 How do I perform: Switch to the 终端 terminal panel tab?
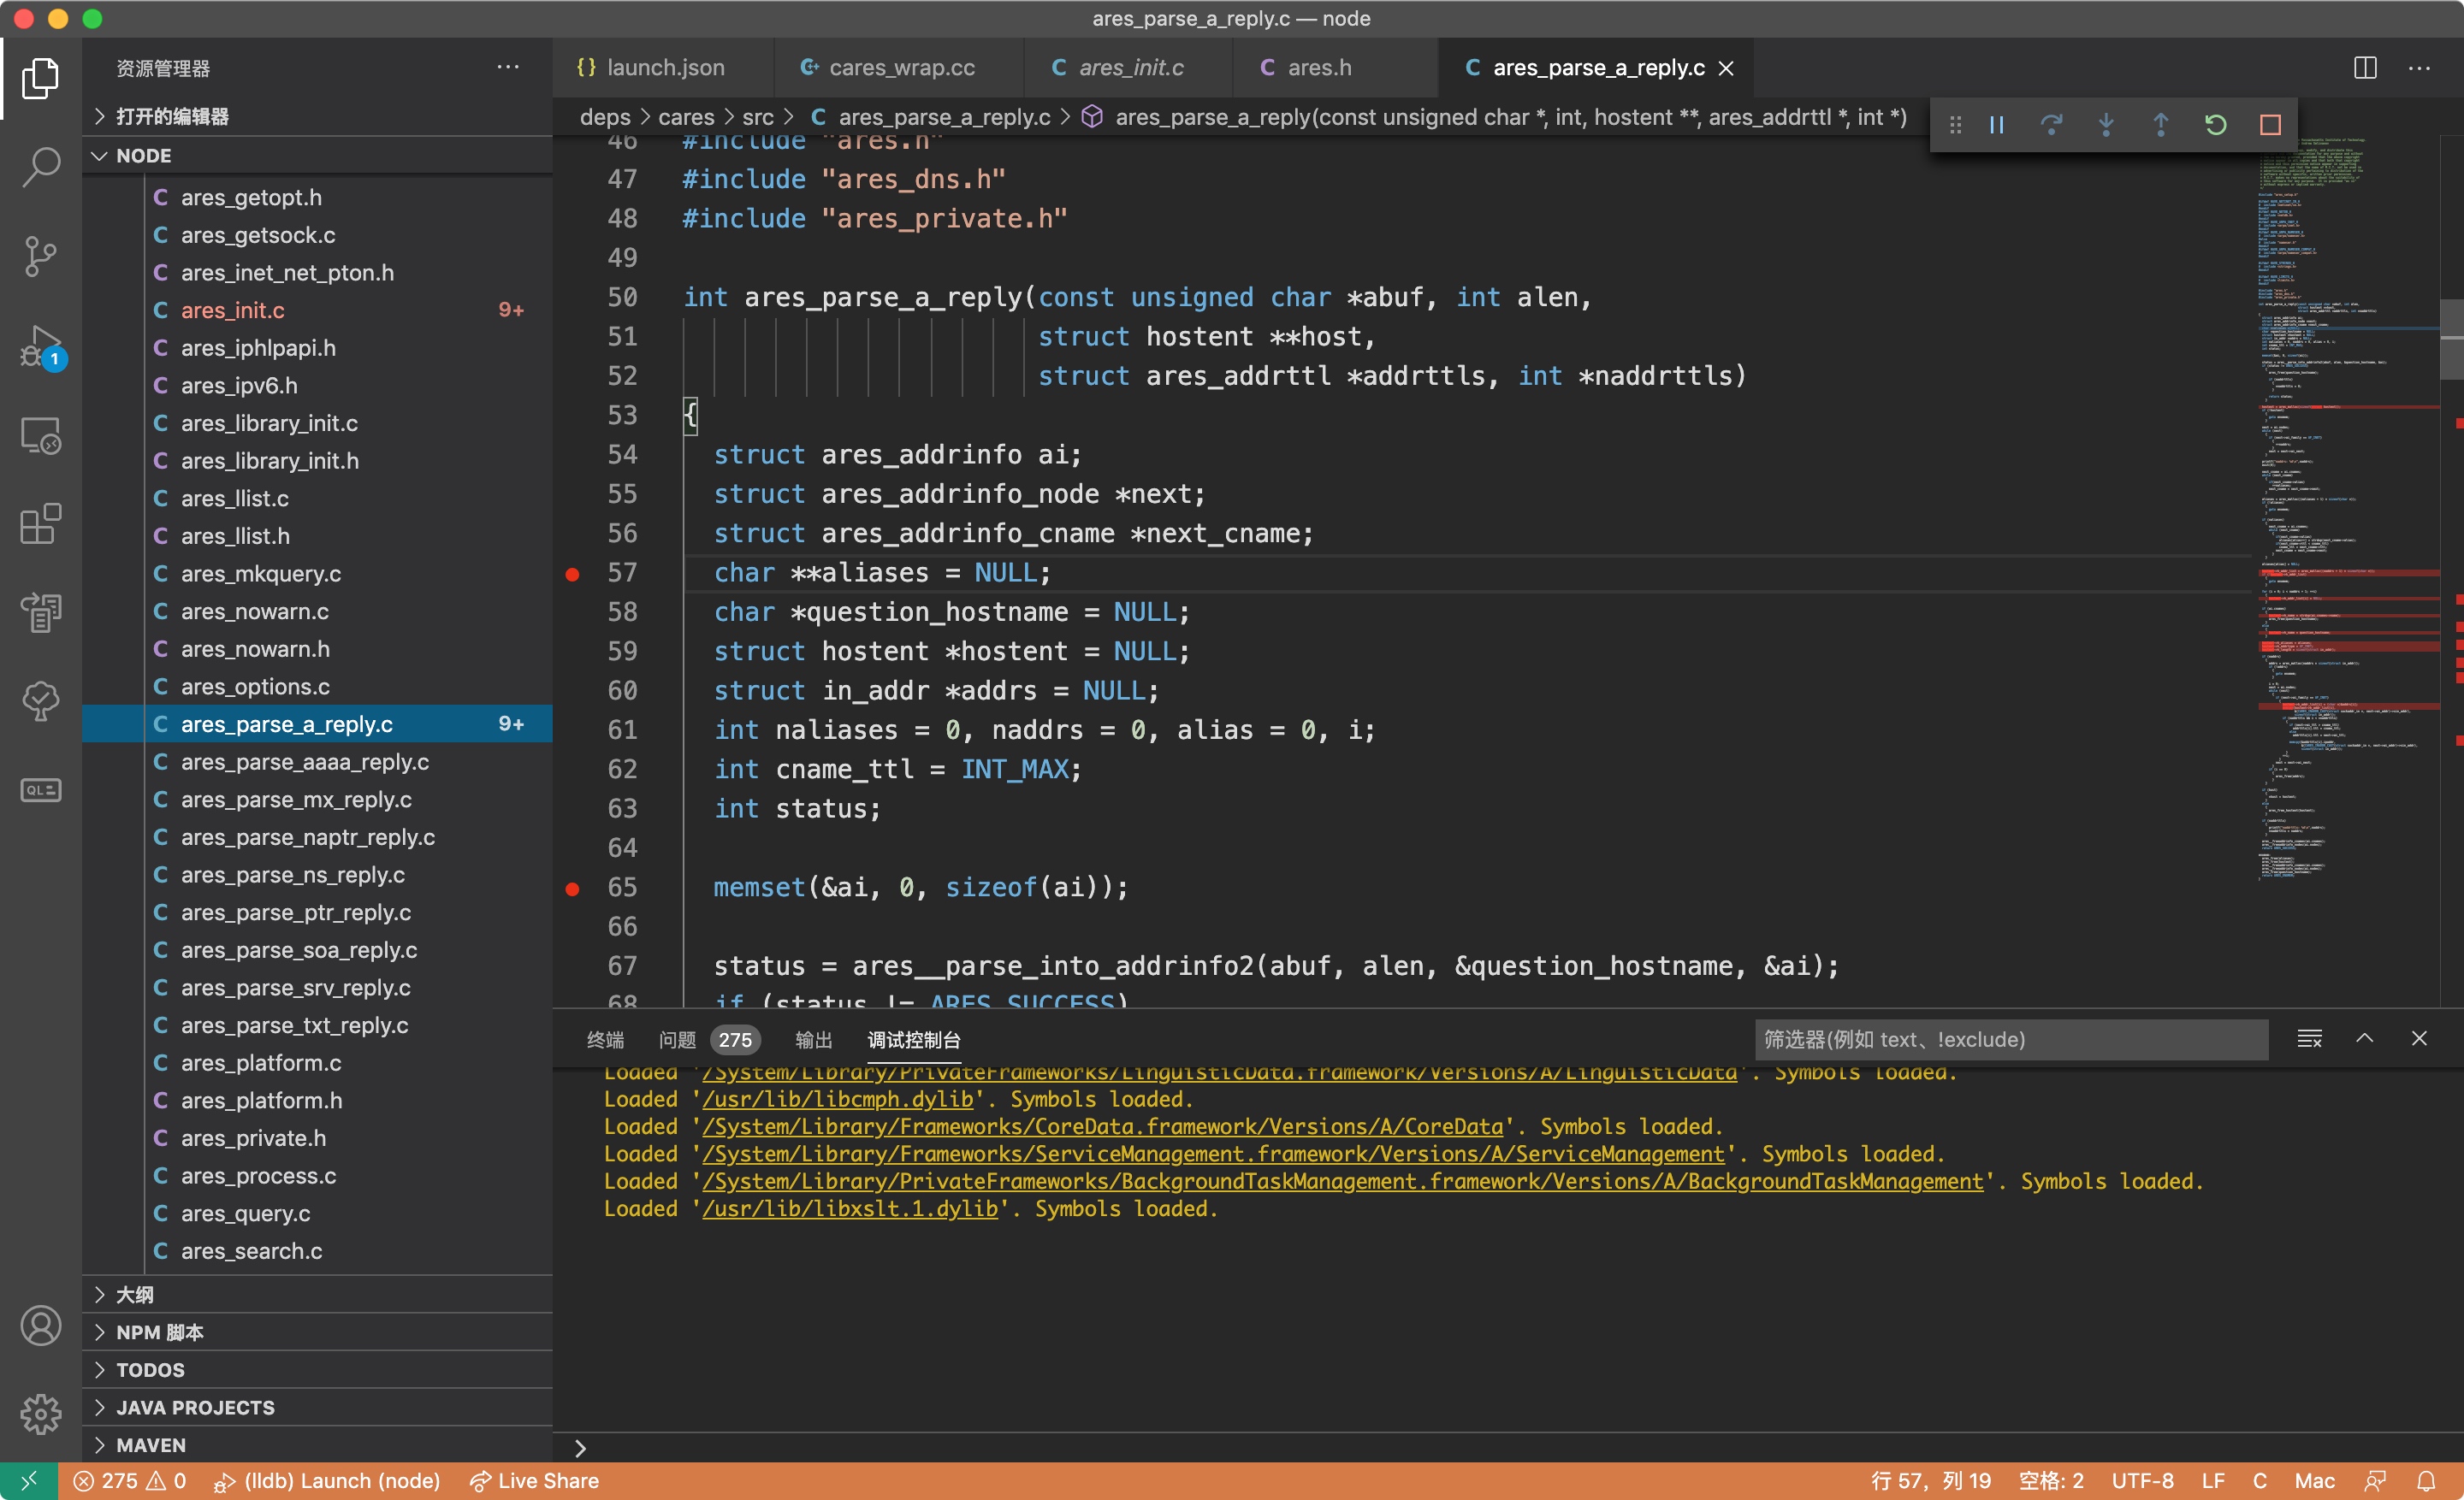[x=605, y=1039]
